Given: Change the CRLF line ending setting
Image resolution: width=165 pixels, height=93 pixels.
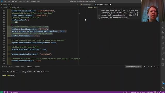Looking at the screenshot, I should (144, 92).
